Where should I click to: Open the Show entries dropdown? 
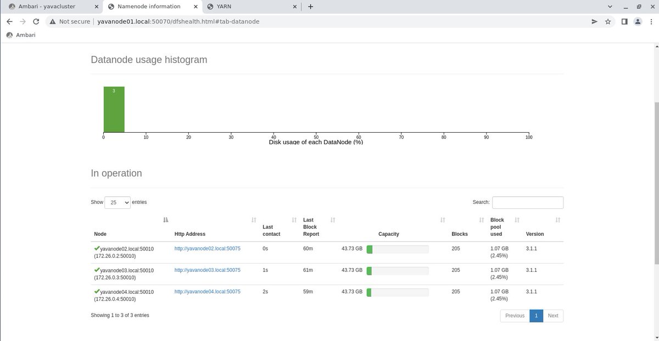(x=118, y=202)
